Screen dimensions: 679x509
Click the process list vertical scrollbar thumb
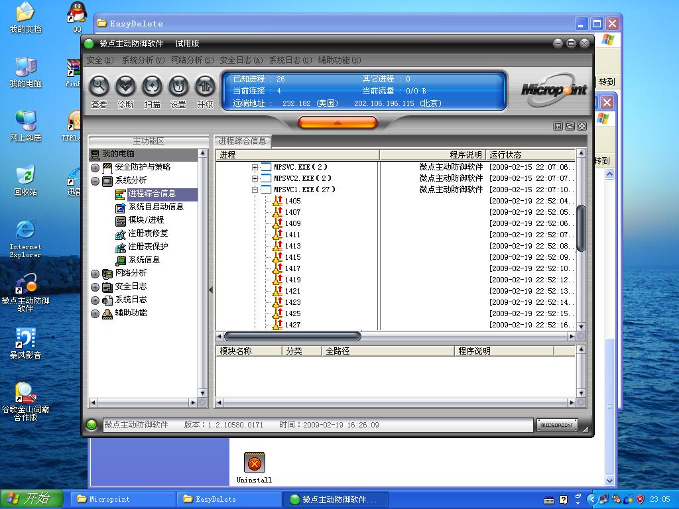pyautogui.click(x=581, y=228)
